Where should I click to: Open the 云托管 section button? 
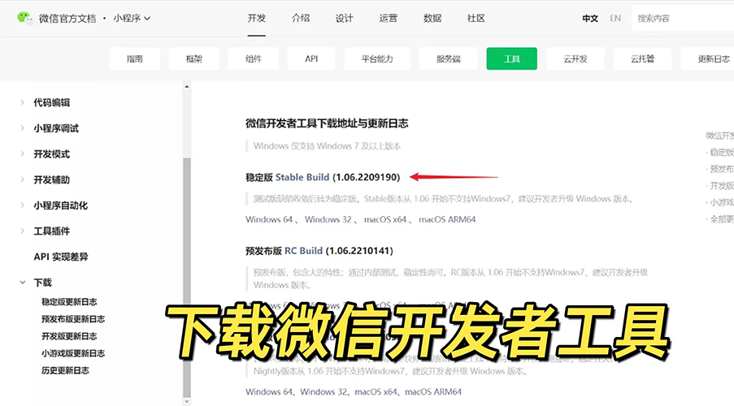point(642,58)
